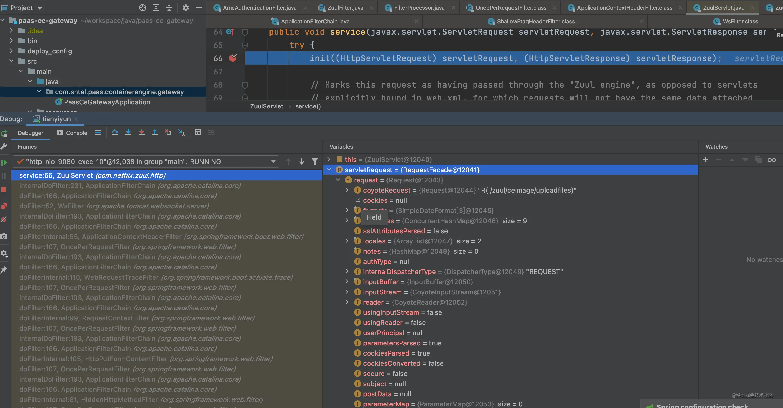Click service() in breadcrumb
This screenshot has width=783, height=408.
tap(308, 106)
